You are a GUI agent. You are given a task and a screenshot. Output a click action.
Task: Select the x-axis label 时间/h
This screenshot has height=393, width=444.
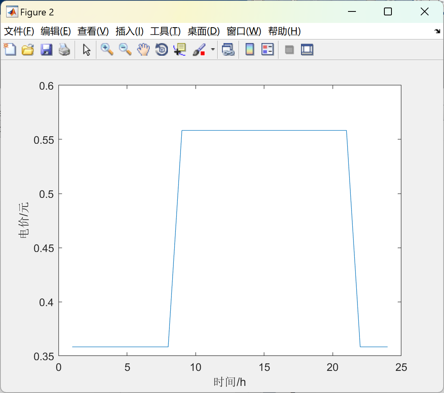pyautogui.click(x=230, y=382)
